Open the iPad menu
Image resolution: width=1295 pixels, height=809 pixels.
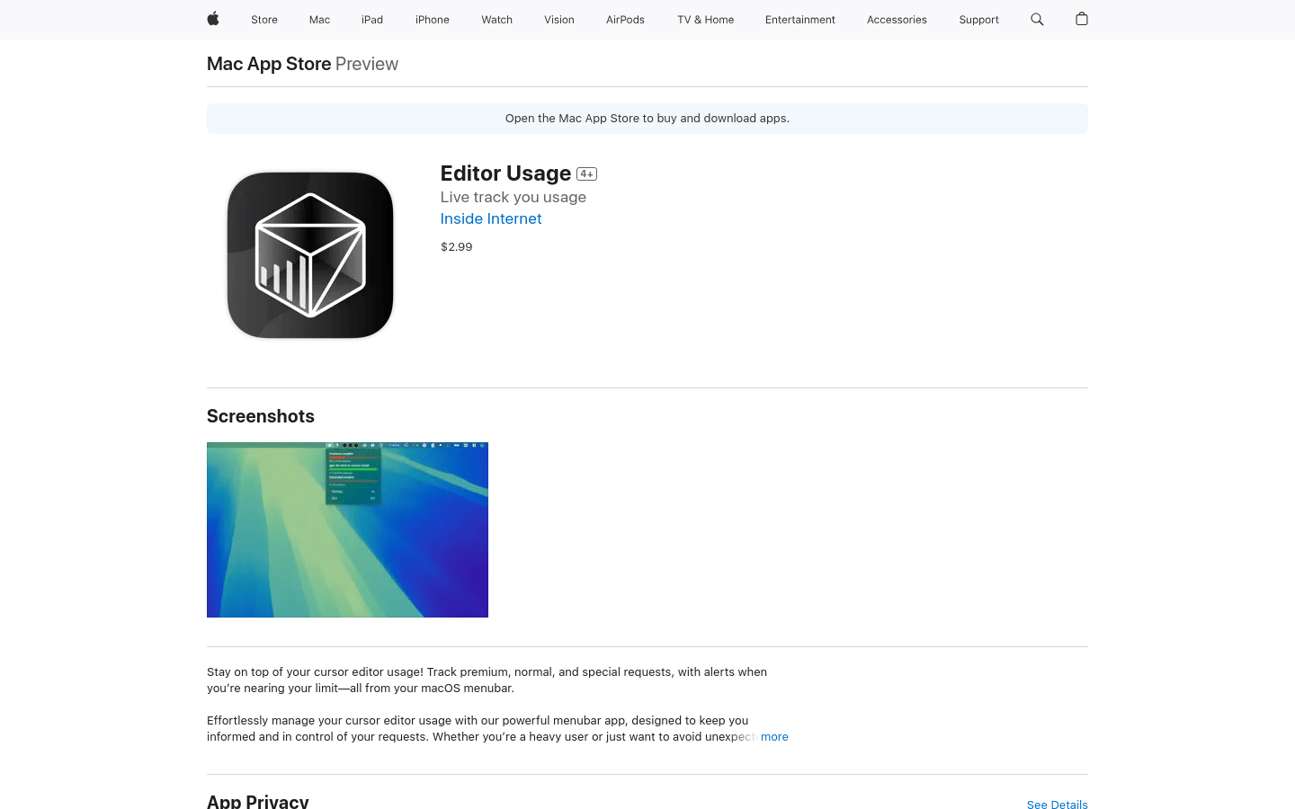(x=372, y=20)
